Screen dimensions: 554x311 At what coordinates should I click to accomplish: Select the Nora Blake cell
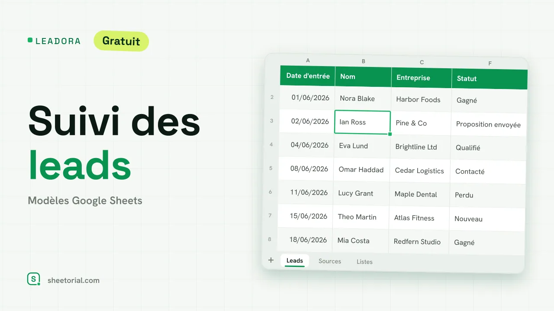[x=363, y=98]
